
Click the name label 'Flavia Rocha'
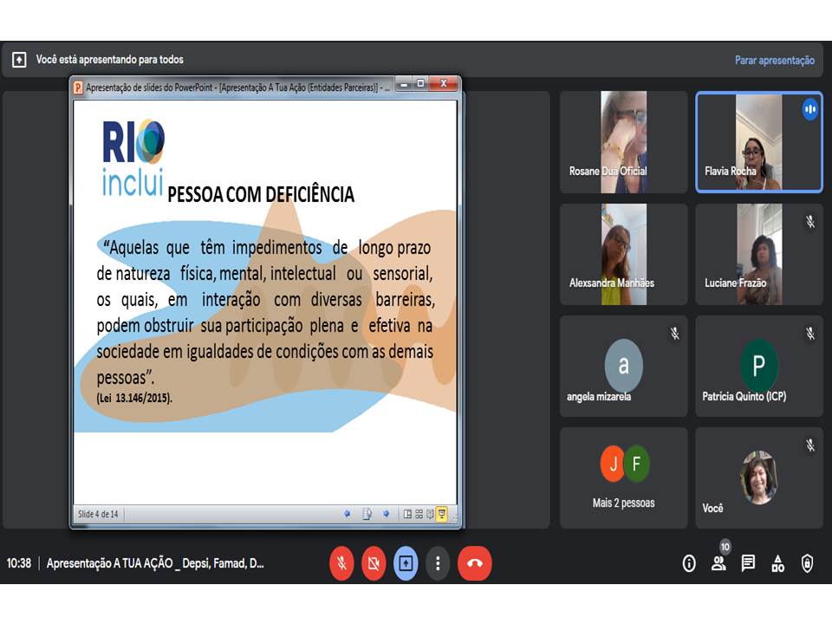point(730,171)
